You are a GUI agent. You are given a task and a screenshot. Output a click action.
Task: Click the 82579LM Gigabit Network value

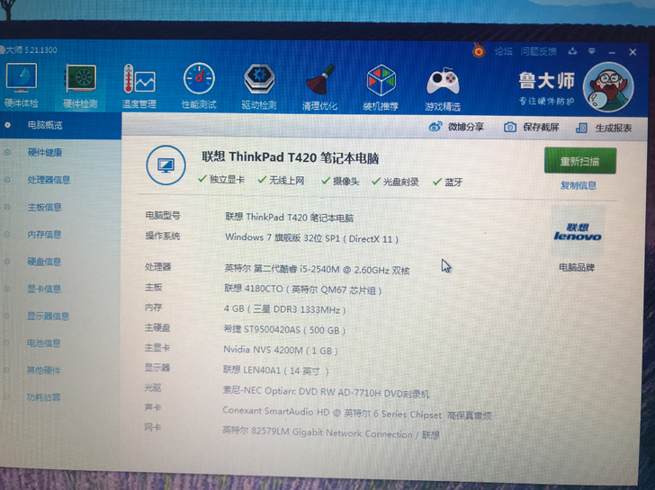coord(331,432)
